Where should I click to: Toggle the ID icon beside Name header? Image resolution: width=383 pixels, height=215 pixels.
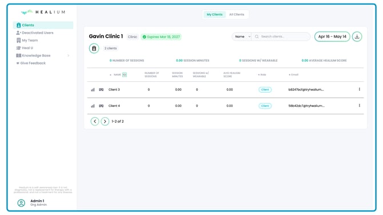click(125, 75)
